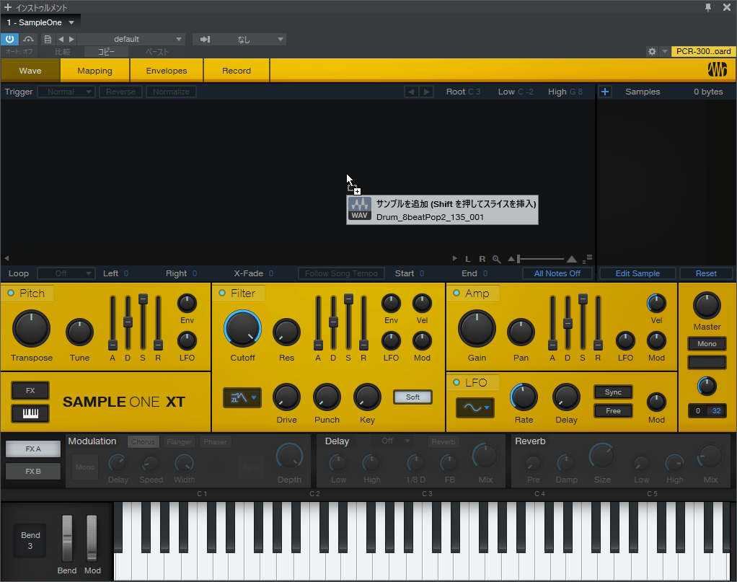The image size is (737, 582).
Task: Click the Master volume knob
Action: (x=707, y=305)
